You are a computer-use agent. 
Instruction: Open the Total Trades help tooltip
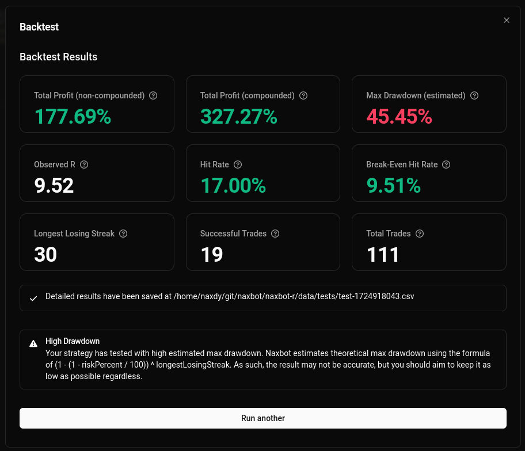tap(420, 234)
